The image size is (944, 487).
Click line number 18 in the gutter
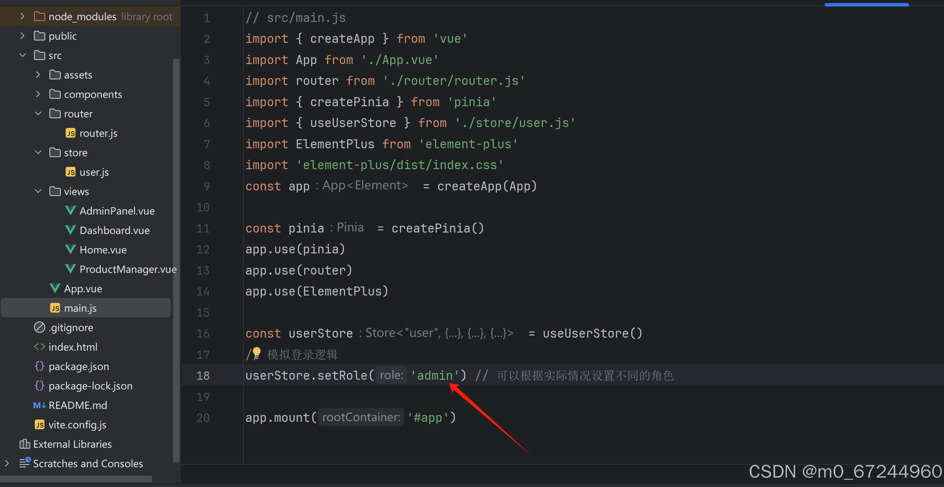pyautogui.click(x=203, y=375)
